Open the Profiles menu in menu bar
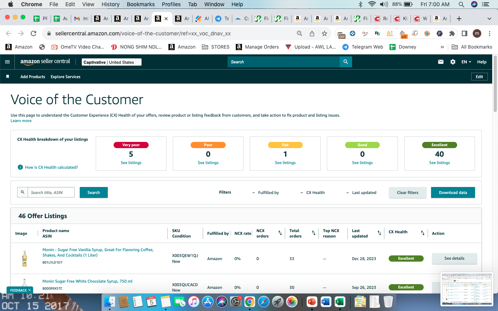Image resolution: width=498 pixels, height=311 pixels. [171, 4]
